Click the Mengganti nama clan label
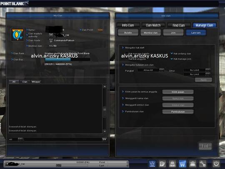The image size is (225, 169). click(x=137, y=98)
